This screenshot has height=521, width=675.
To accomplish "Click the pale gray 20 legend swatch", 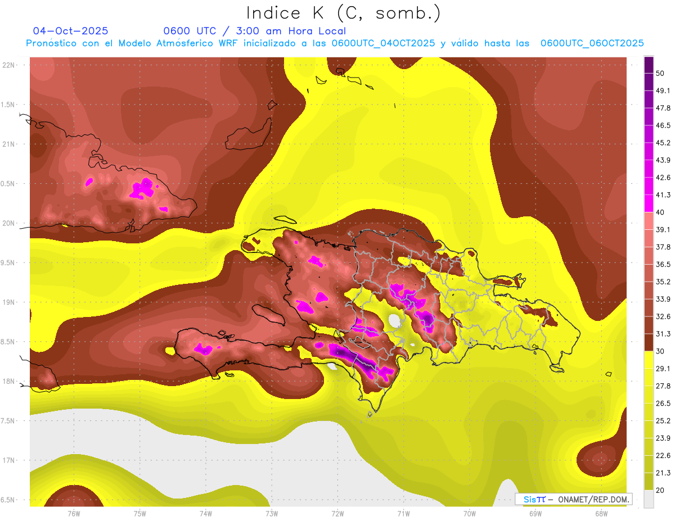I will point(649,499).
